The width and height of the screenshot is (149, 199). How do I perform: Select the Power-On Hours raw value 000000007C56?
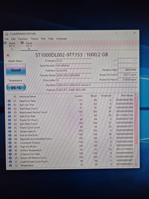[124, 119]
